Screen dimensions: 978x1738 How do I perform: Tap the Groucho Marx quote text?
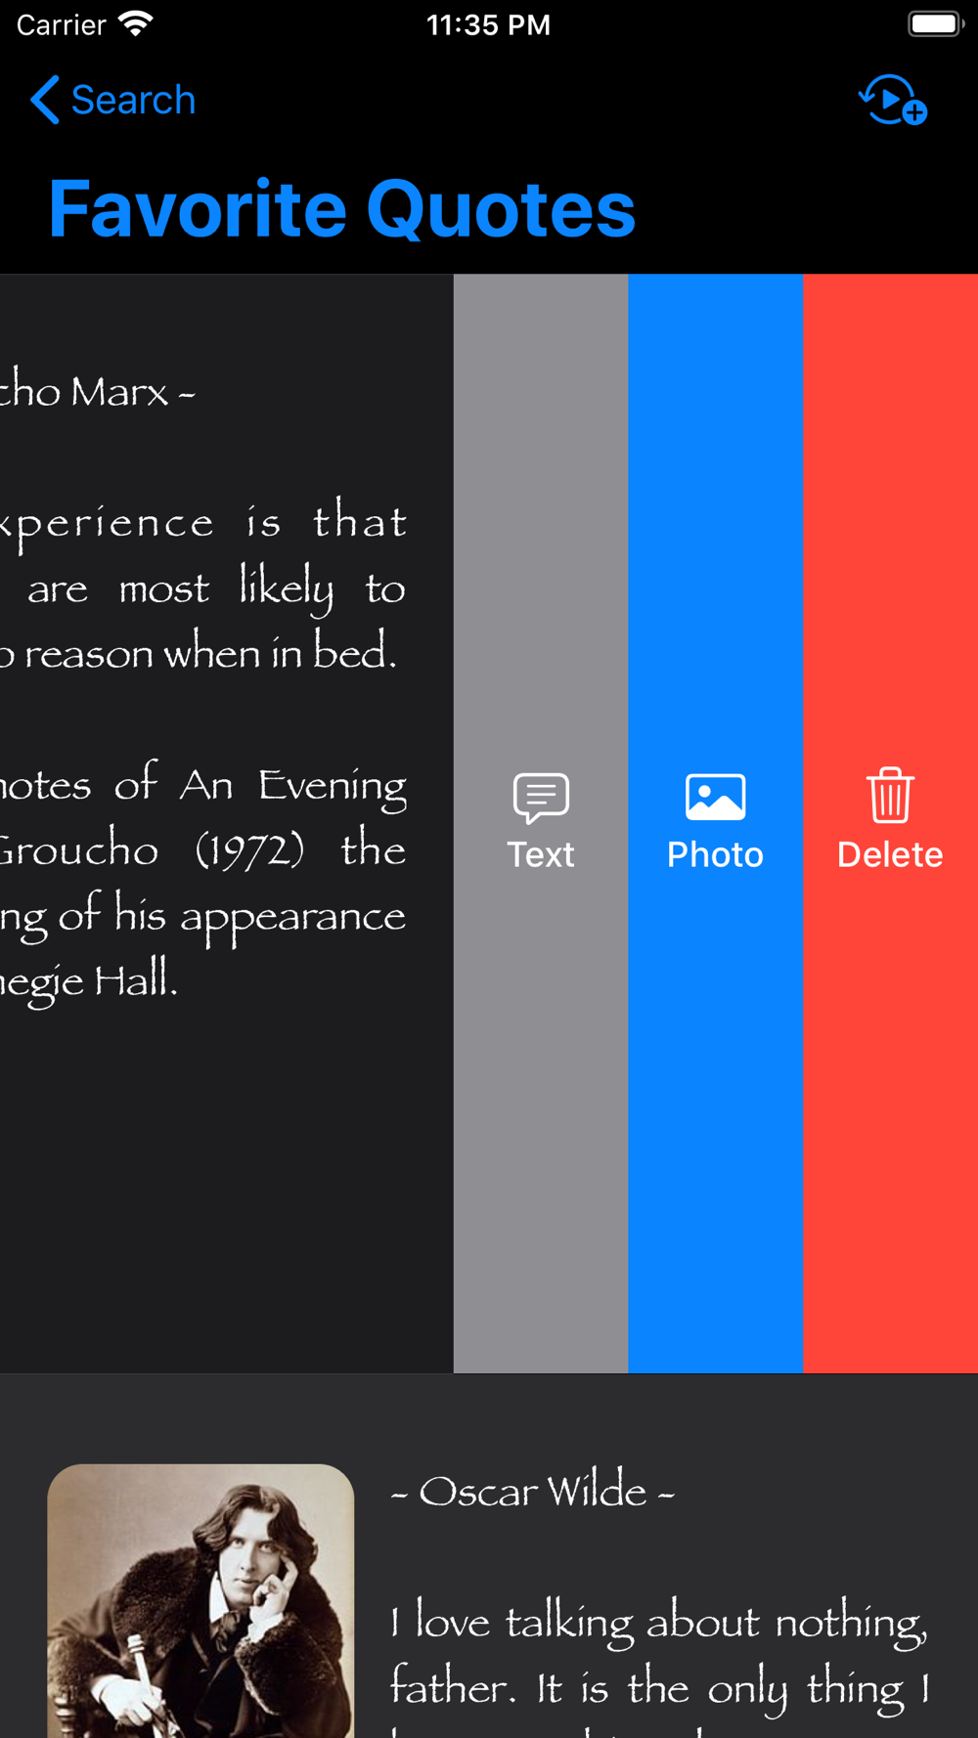point(203,587)
